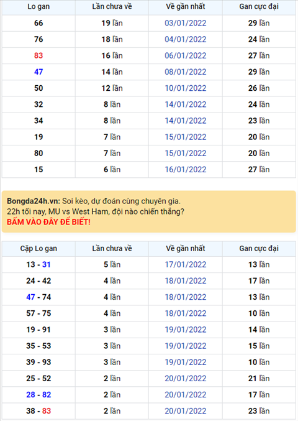
Task: Click the '16 lần' cell
Action: tap(112, 55)
